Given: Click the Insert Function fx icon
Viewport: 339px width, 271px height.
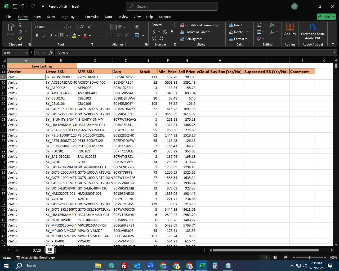Looking at the screenshot, I should tap(51, 53).
